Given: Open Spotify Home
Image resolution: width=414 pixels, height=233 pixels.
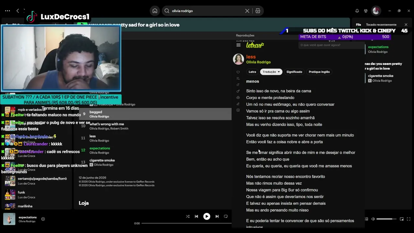Looking at the screenshot, I should [x=155, y=11].
